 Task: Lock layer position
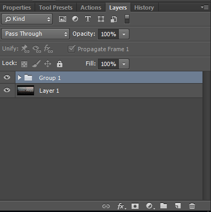[x=47, y=63]
